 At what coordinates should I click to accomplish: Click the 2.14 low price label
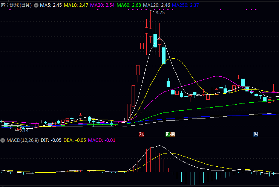[x=24, y=130]
